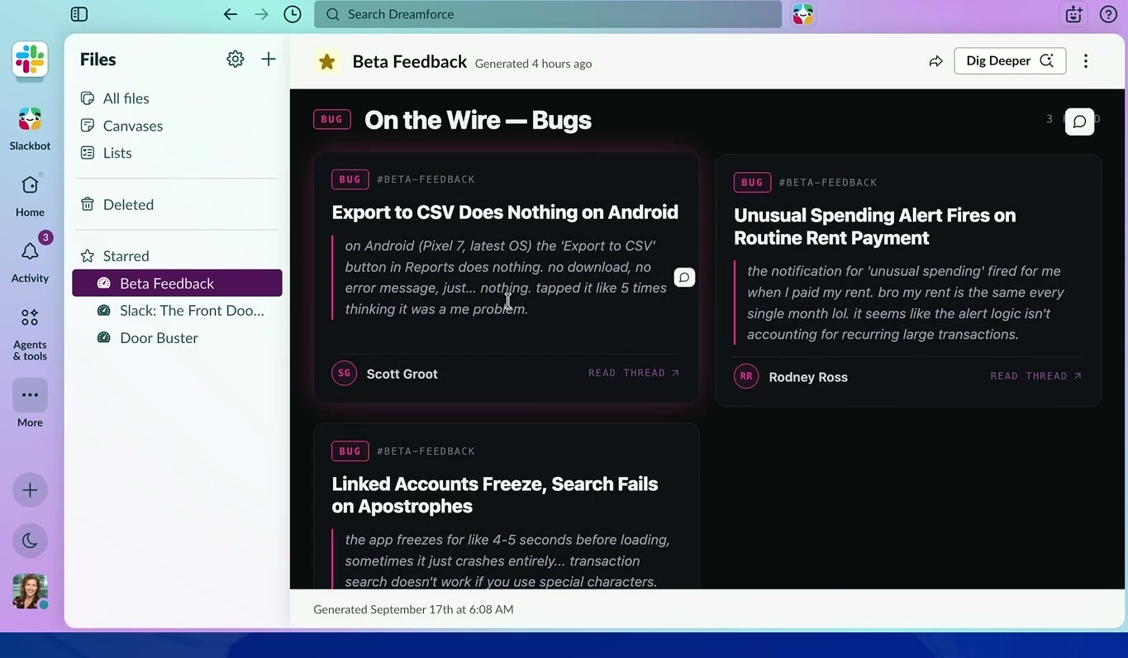Toggle the sidebar layout icon
The image size is (1128, 658).
point(79,14)
